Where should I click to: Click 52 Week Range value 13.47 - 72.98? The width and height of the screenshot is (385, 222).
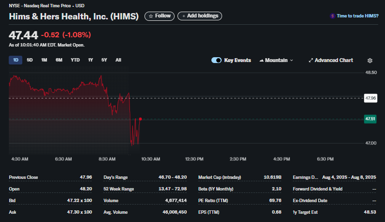173,189
